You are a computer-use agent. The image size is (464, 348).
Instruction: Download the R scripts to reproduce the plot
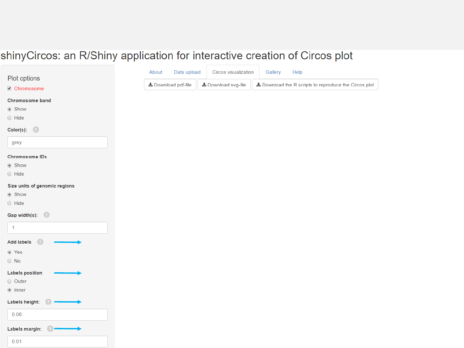tap(315, 85)
